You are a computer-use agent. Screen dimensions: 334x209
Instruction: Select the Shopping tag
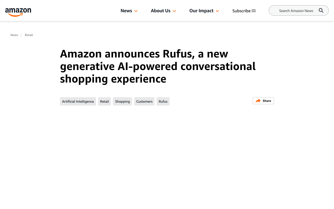coord(122,101)
